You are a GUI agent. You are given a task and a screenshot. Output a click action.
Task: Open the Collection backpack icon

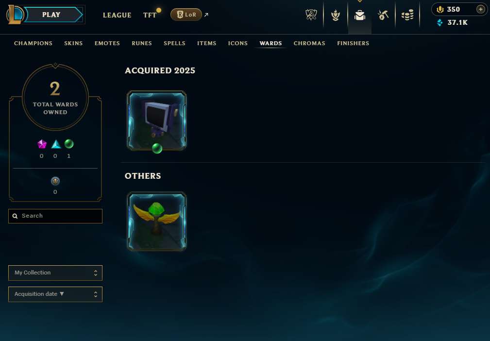pyautogui.click(x=360, y=15)
